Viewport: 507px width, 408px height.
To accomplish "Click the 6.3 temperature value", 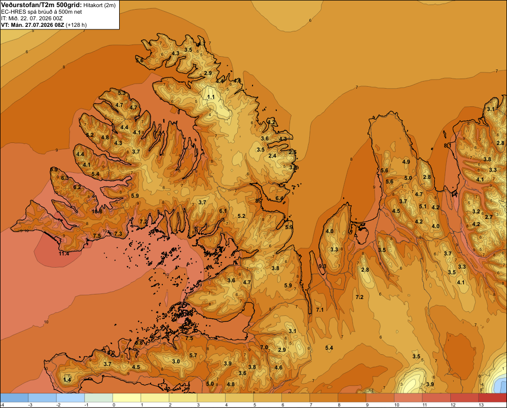I will pyautogui.click(x=65, y=178).
